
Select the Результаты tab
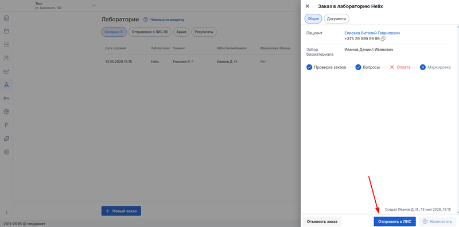[204, 32]
